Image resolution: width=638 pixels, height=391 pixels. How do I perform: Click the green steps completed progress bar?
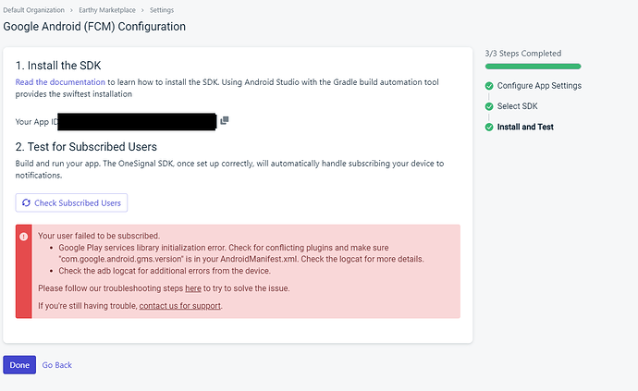pos(533,67)
